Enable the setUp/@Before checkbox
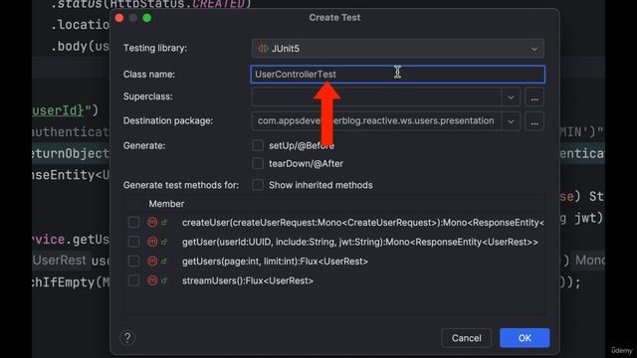 pyautogui.click(x=258, y=145)
